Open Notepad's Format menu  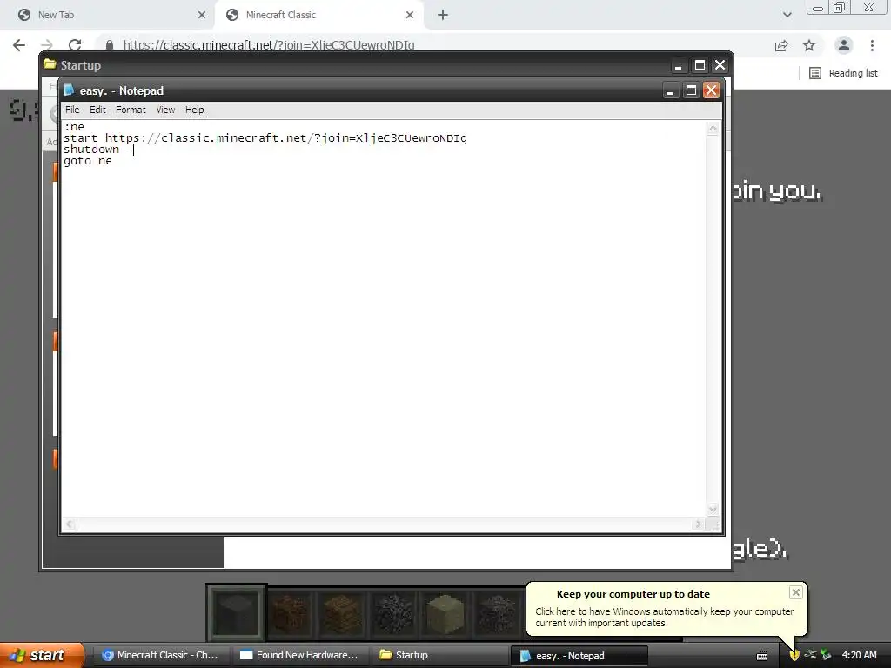pyautogui.click(x=131, y=110)
